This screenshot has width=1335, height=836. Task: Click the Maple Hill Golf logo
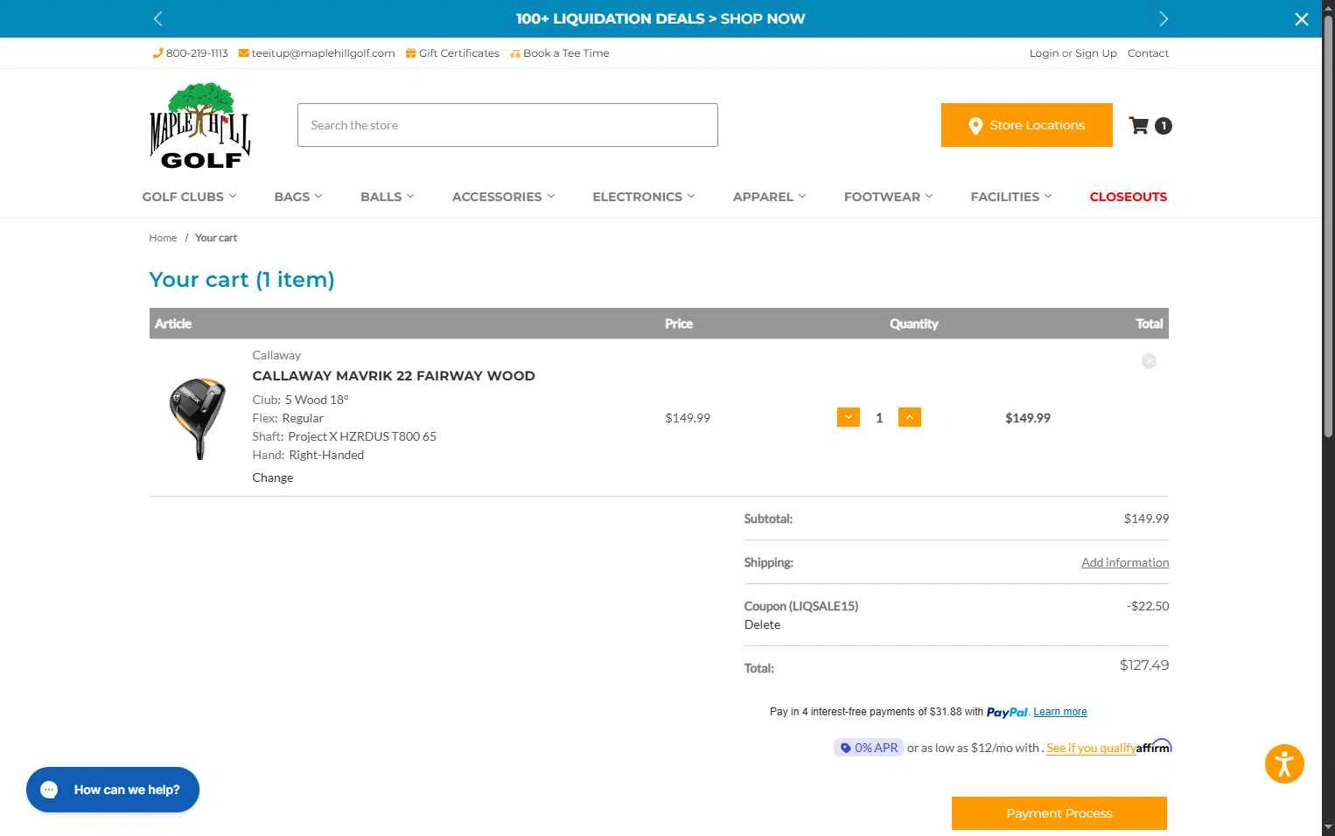tap(199, 125)
